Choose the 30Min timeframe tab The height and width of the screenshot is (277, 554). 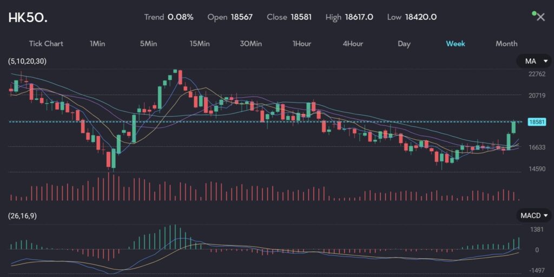(251, 44)
